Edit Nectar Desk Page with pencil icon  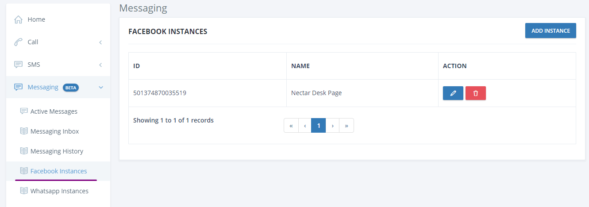point(453,93)
